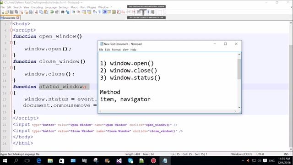This screenshot has height=165, width=293.
Task: Click the Paste toolbar icon
Action: 46,12
